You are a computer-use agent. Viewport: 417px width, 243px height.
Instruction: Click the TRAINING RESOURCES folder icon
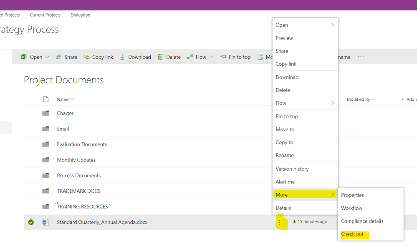(45, 206)
